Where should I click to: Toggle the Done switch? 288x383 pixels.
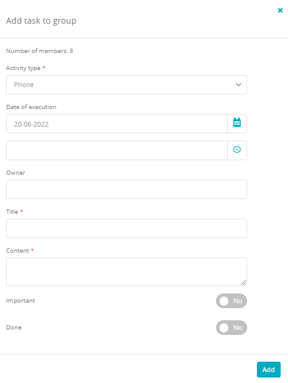pyautogui.click(x=231, y=328)
